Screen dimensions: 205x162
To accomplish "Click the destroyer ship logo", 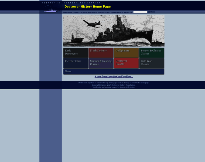I will point(51,9).
